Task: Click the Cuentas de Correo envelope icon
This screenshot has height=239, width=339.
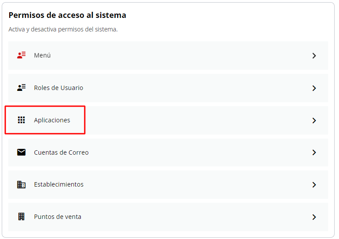Action: (21, 152)
